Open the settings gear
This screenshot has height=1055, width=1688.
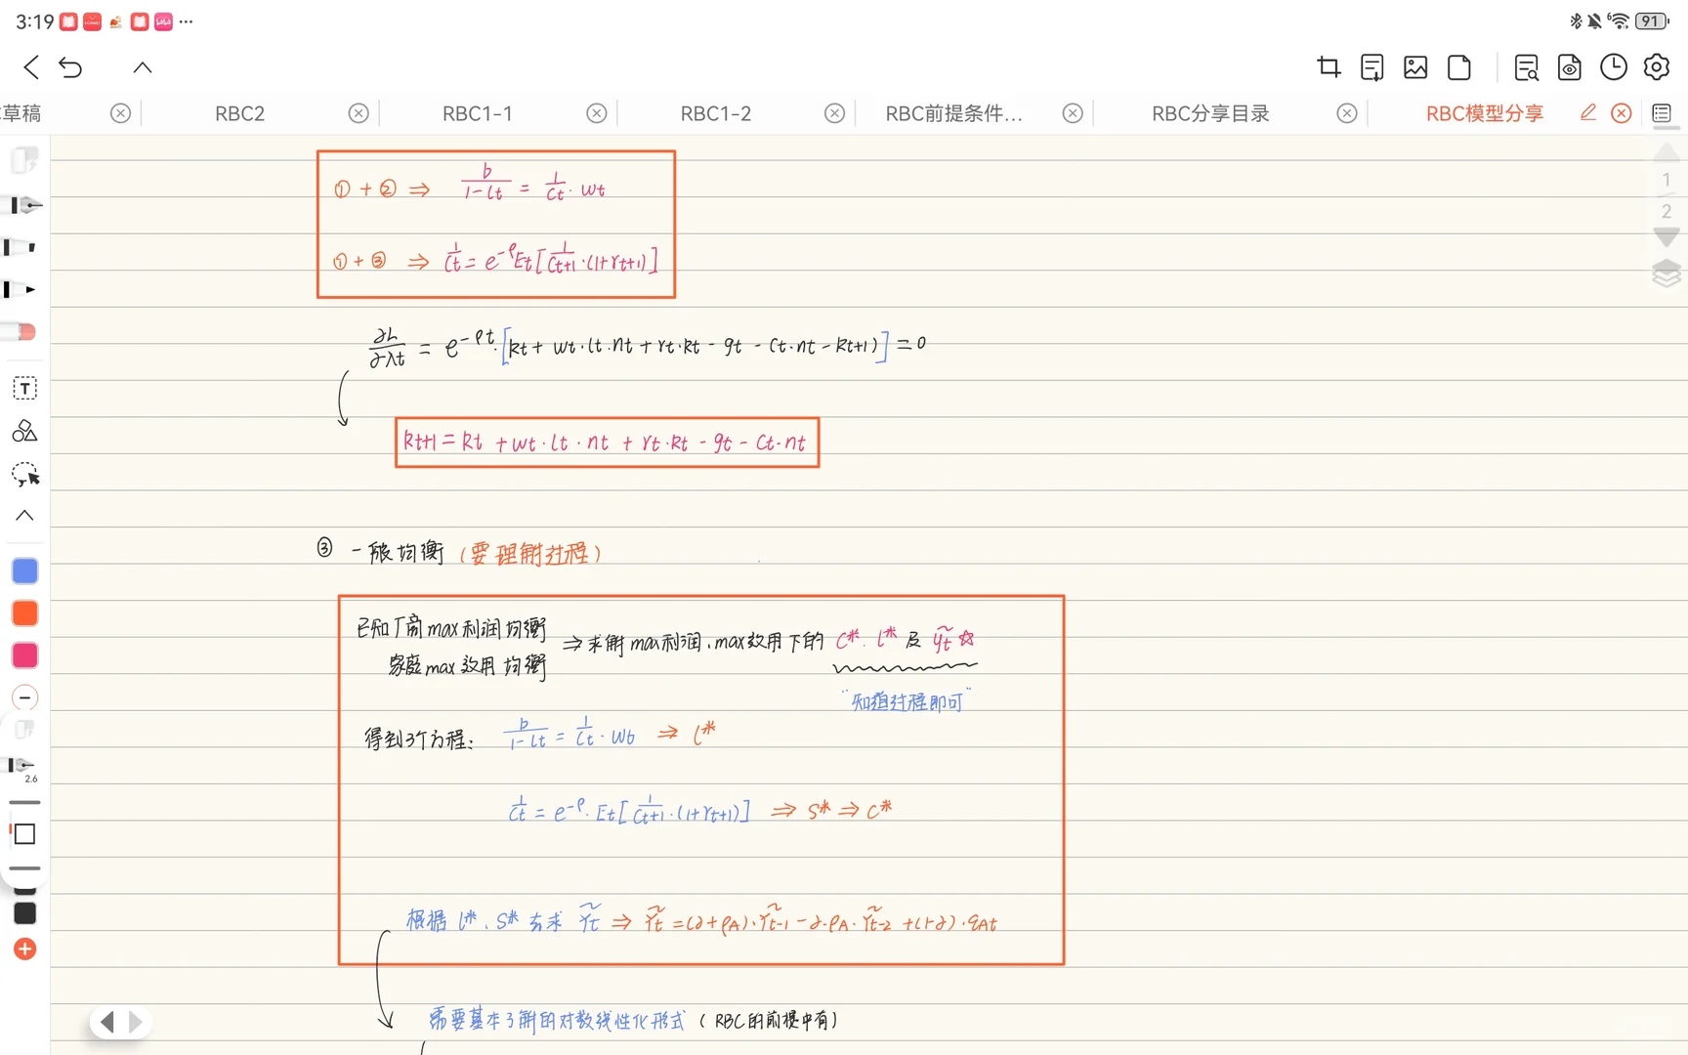[1657, 67]
